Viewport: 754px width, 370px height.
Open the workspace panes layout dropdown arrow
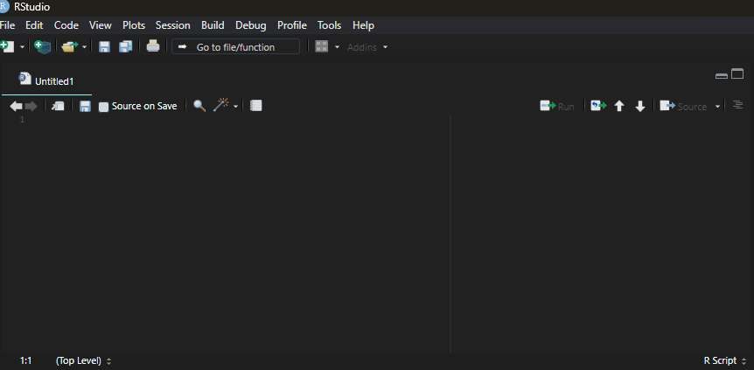[337, 47]
